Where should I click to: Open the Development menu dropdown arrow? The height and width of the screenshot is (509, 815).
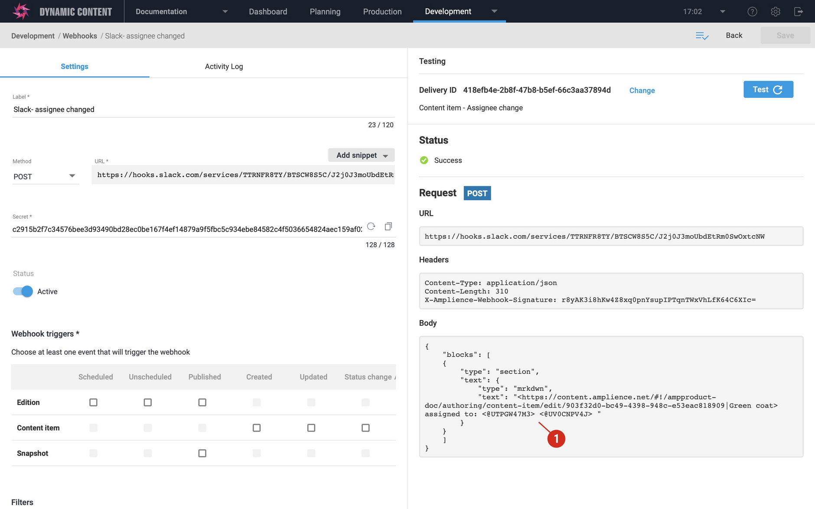tap(494, 11)
